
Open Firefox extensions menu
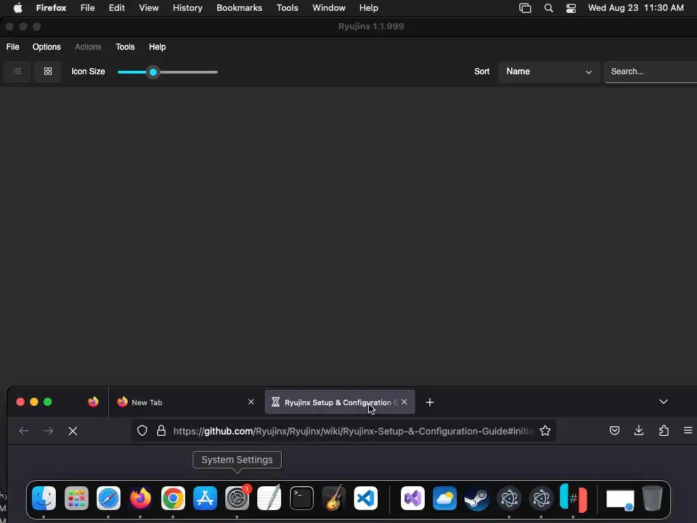click(664, 430)
